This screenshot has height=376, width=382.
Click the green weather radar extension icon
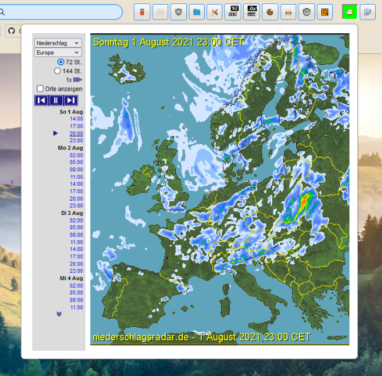point(350,12)
